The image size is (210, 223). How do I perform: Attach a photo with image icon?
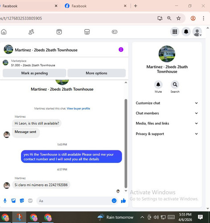13,201
